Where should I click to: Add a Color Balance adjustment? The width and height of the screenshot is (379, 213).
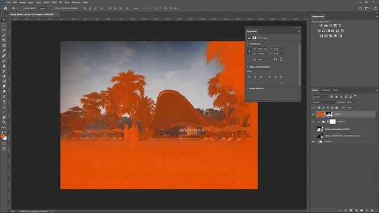[x=323, y=31]
